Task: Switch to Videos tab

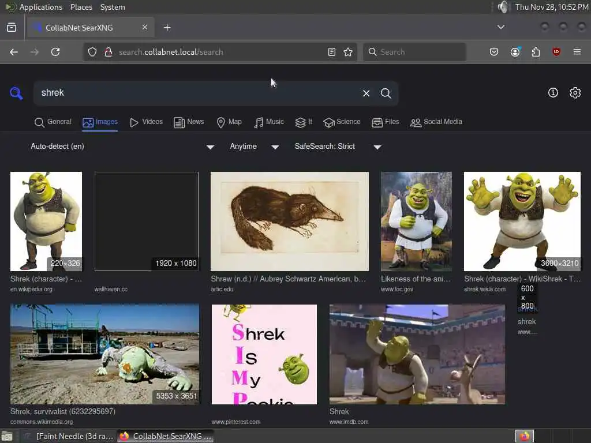Action: [146, 122]
